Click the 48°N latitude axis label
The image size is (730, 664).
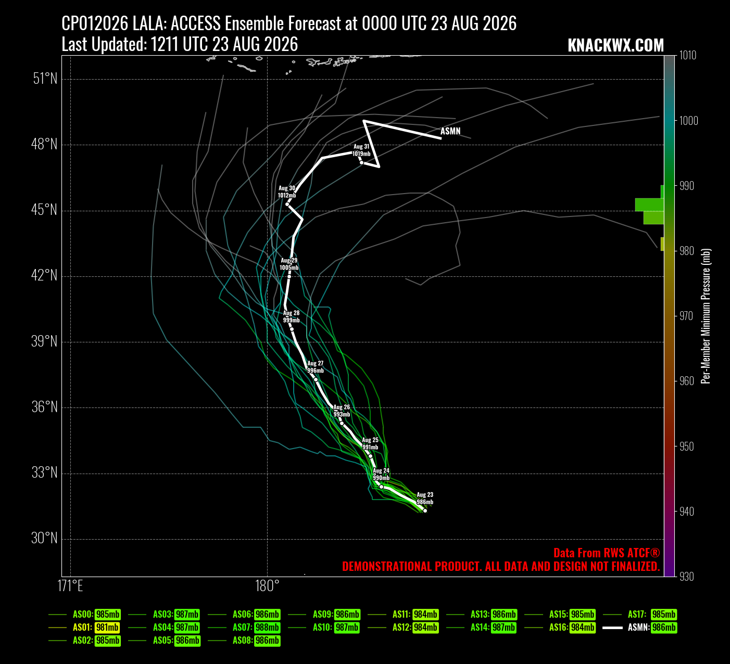(45, 145)
